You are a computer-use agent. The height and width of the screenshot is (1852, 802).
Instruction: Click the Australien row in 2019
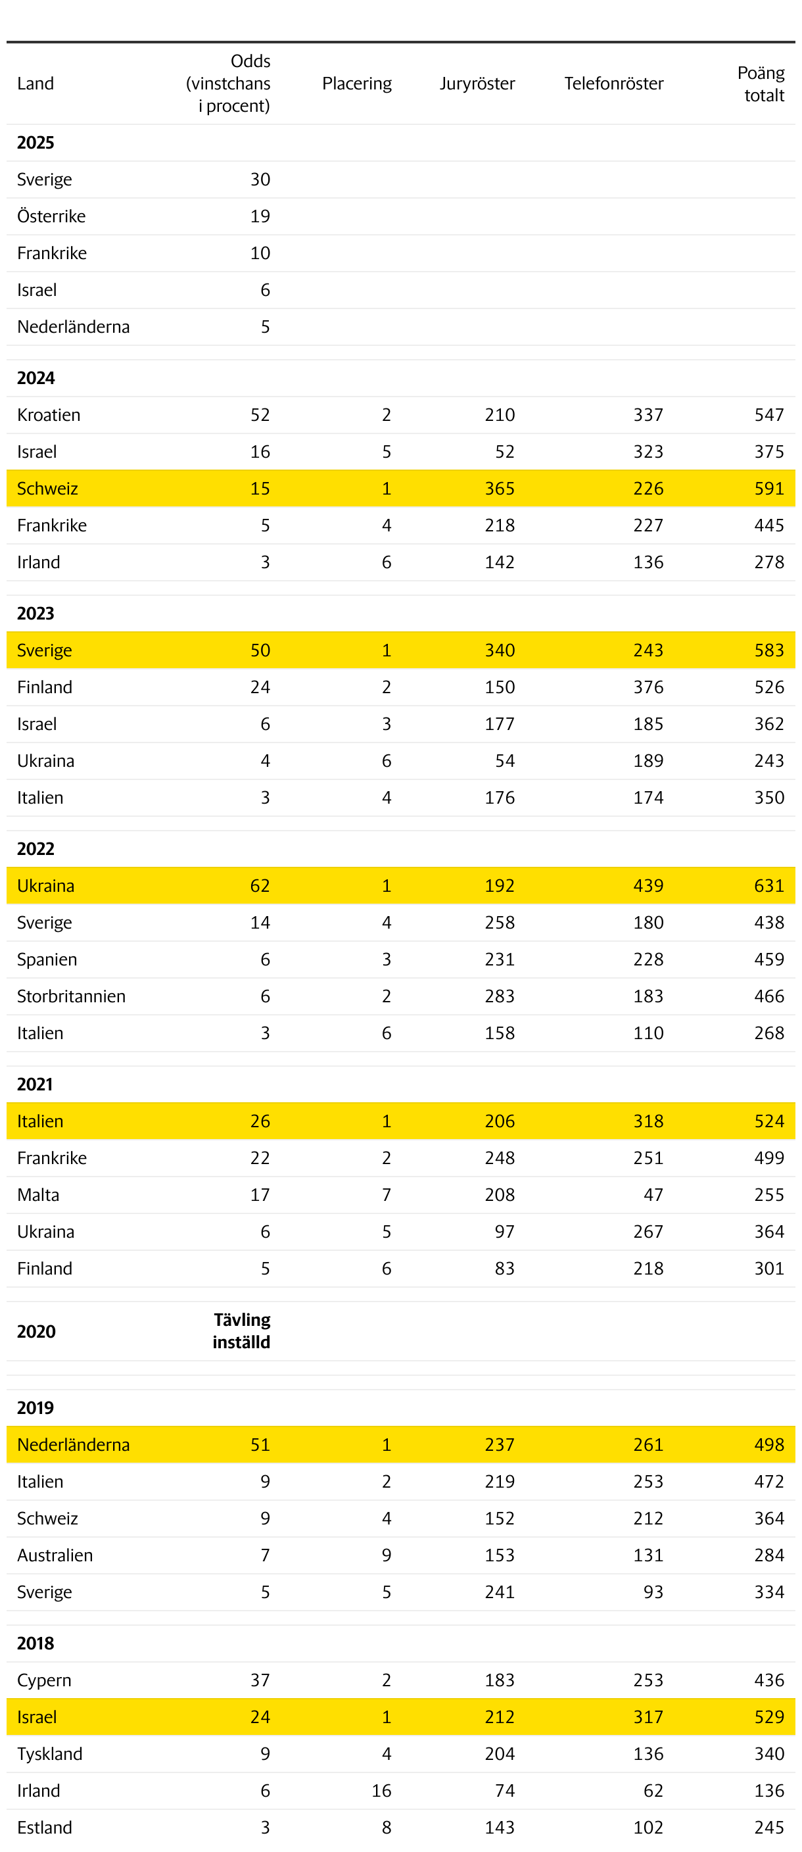coord(401,1554)
